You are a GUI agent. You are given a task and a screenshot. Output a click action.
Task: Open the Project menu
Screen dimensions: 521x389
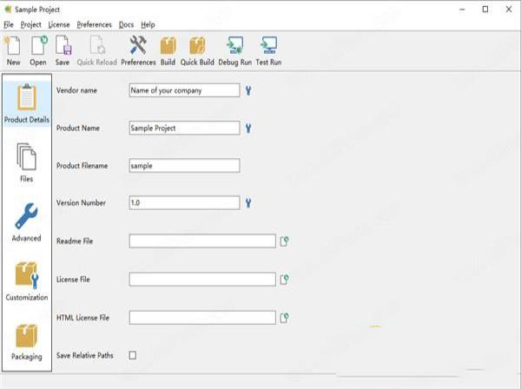[x=31, y=24]
